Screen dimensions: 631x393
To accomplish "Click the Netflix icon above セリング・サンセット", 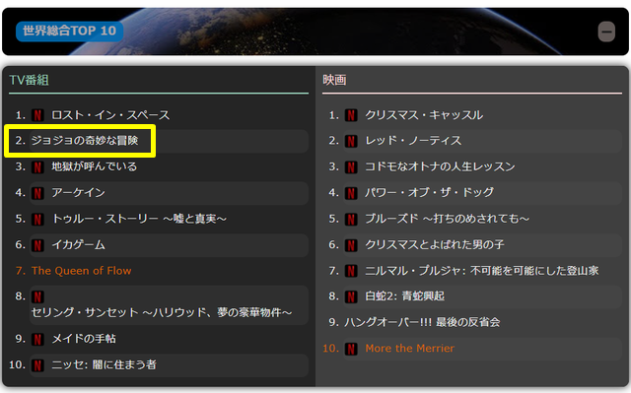I will pyautogui.click(x=37, y=296).
